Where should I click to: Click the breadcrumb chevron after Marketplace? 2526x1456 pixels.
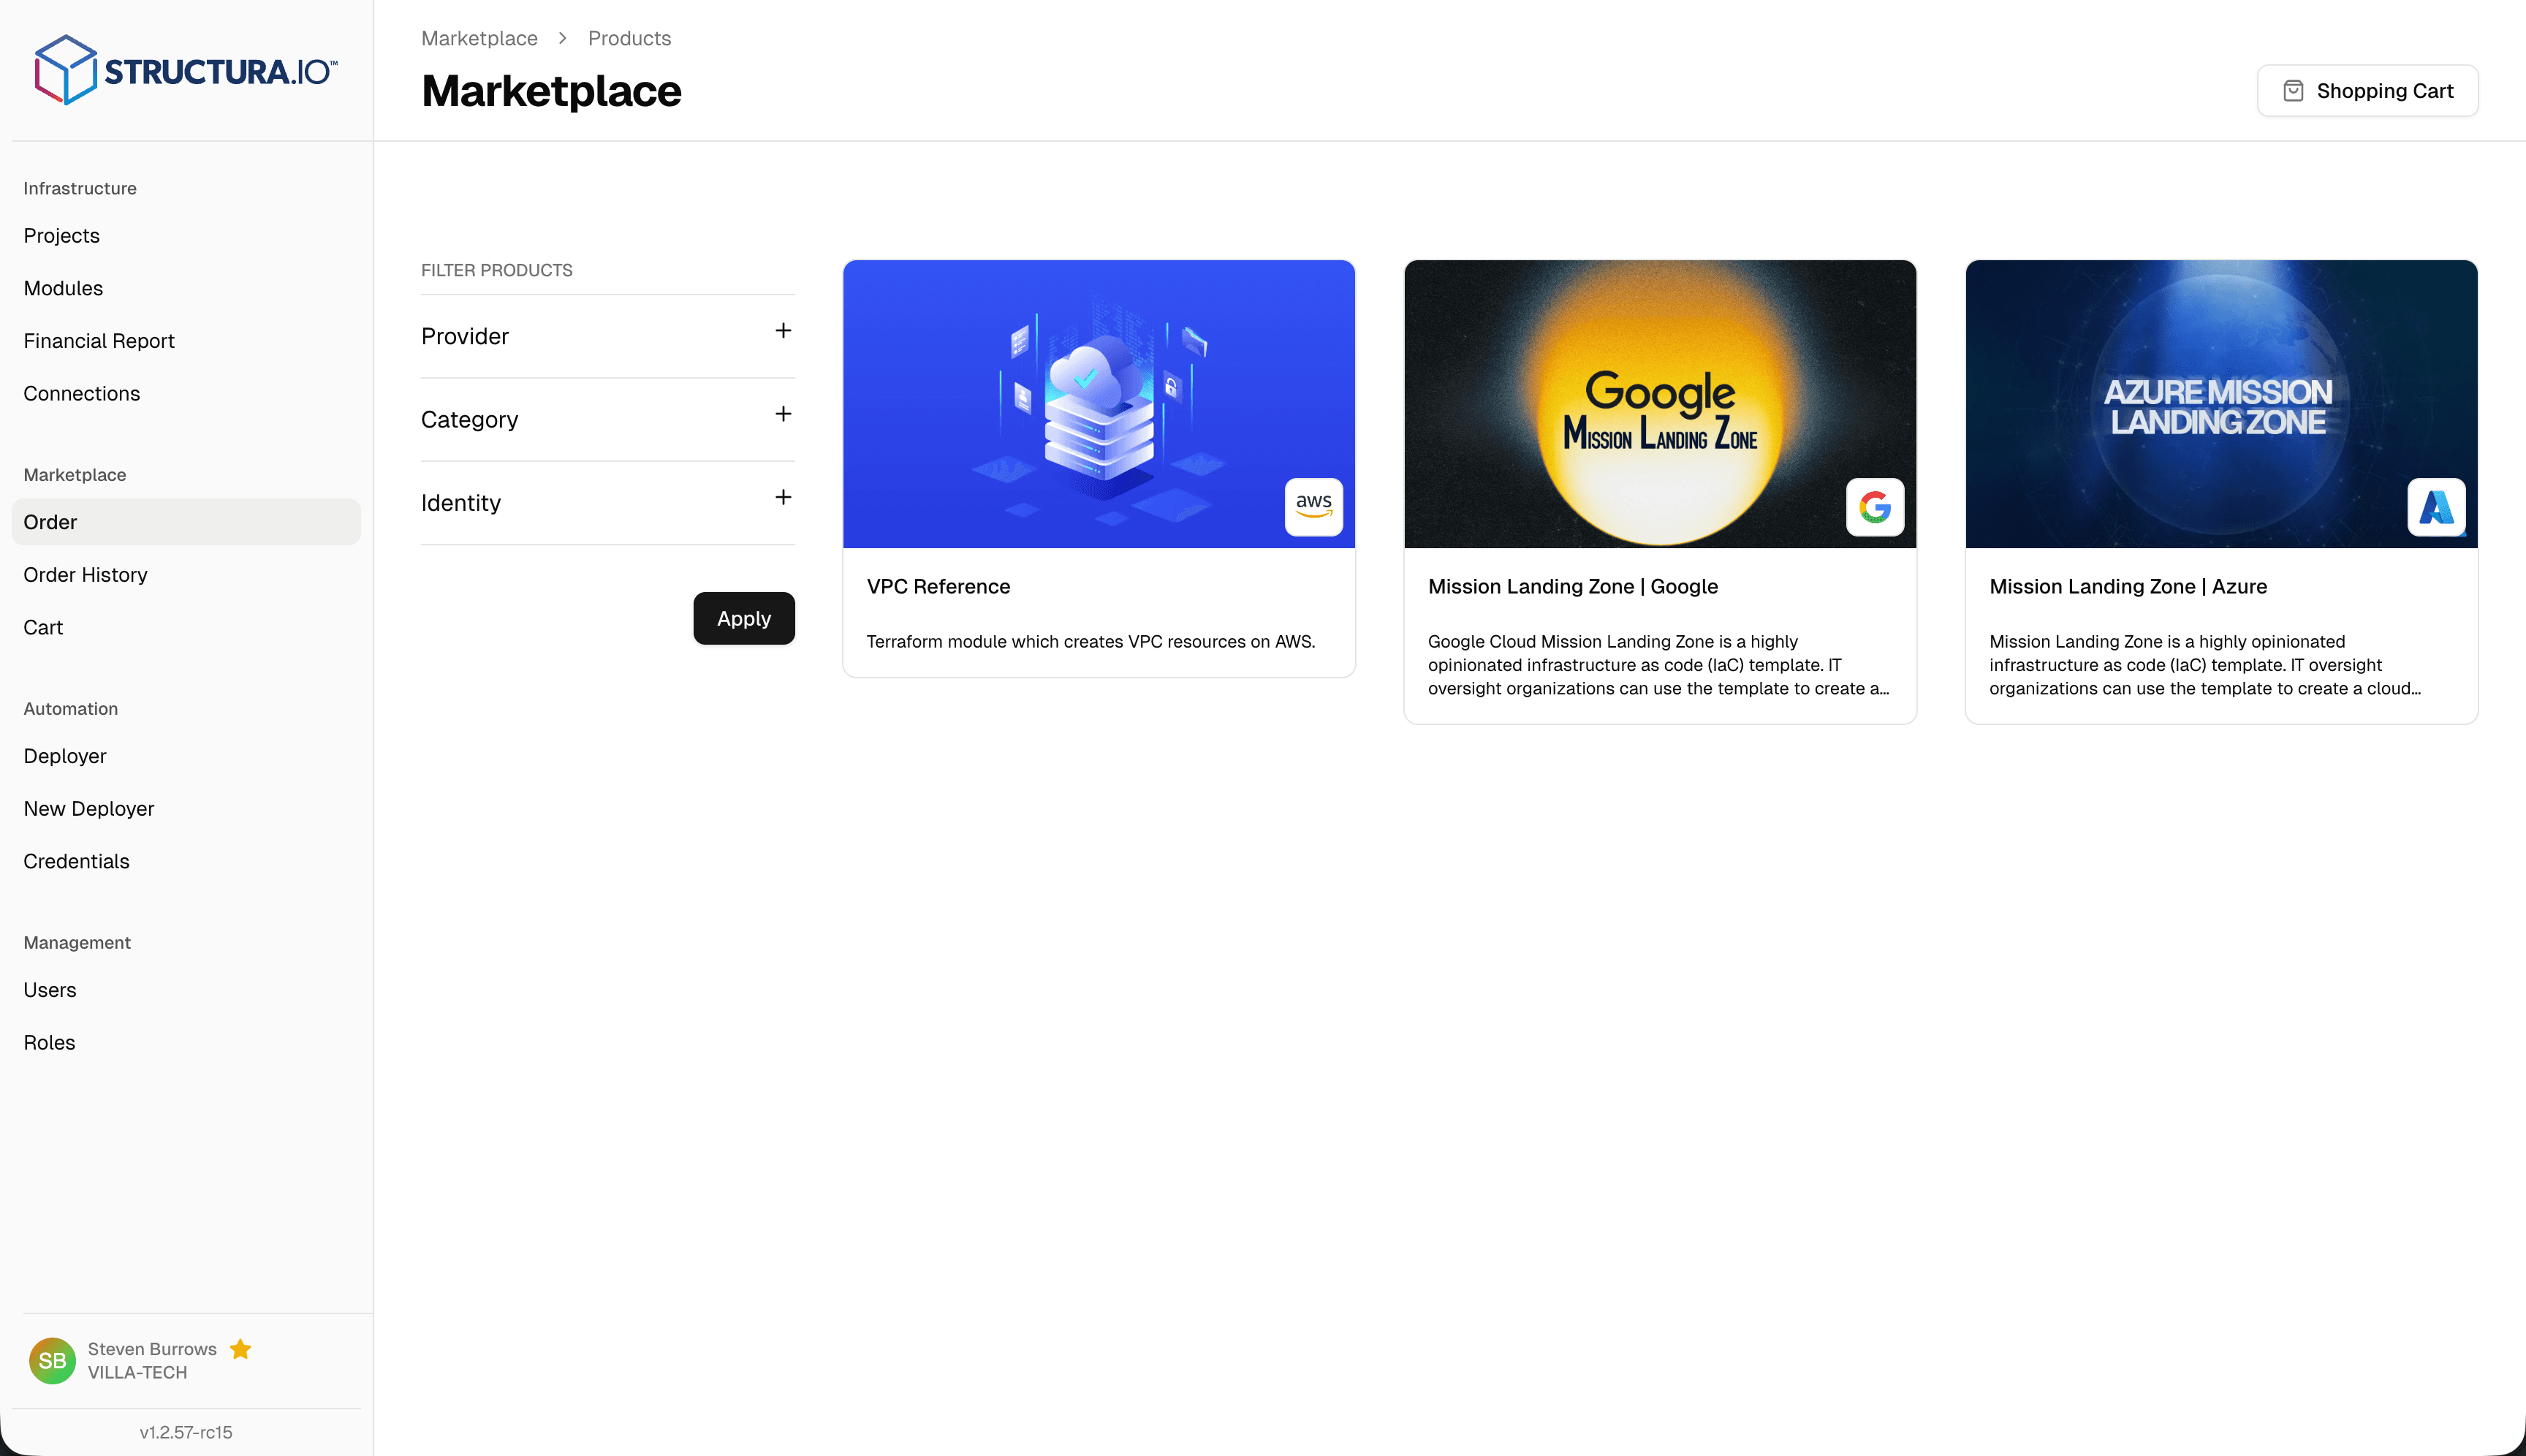pos(562,38)
